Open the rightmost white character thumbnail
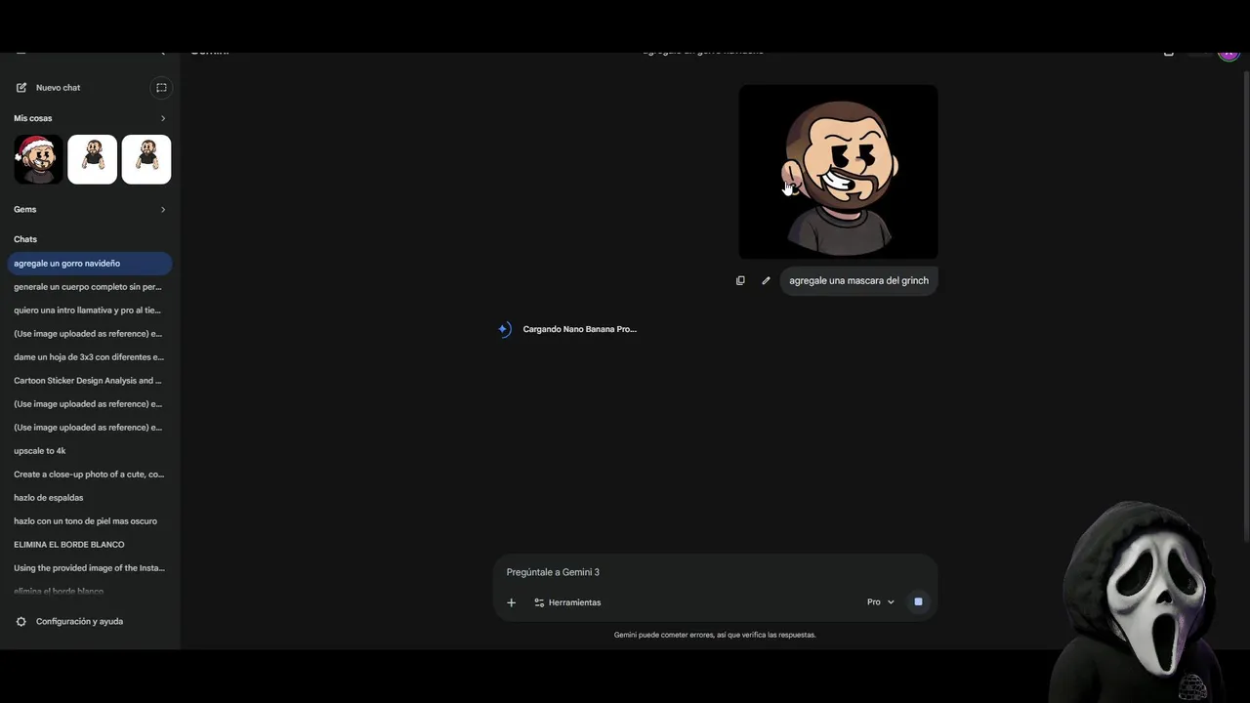The width and height of the screenshot is (1250, 703). (x=146, y=159)
